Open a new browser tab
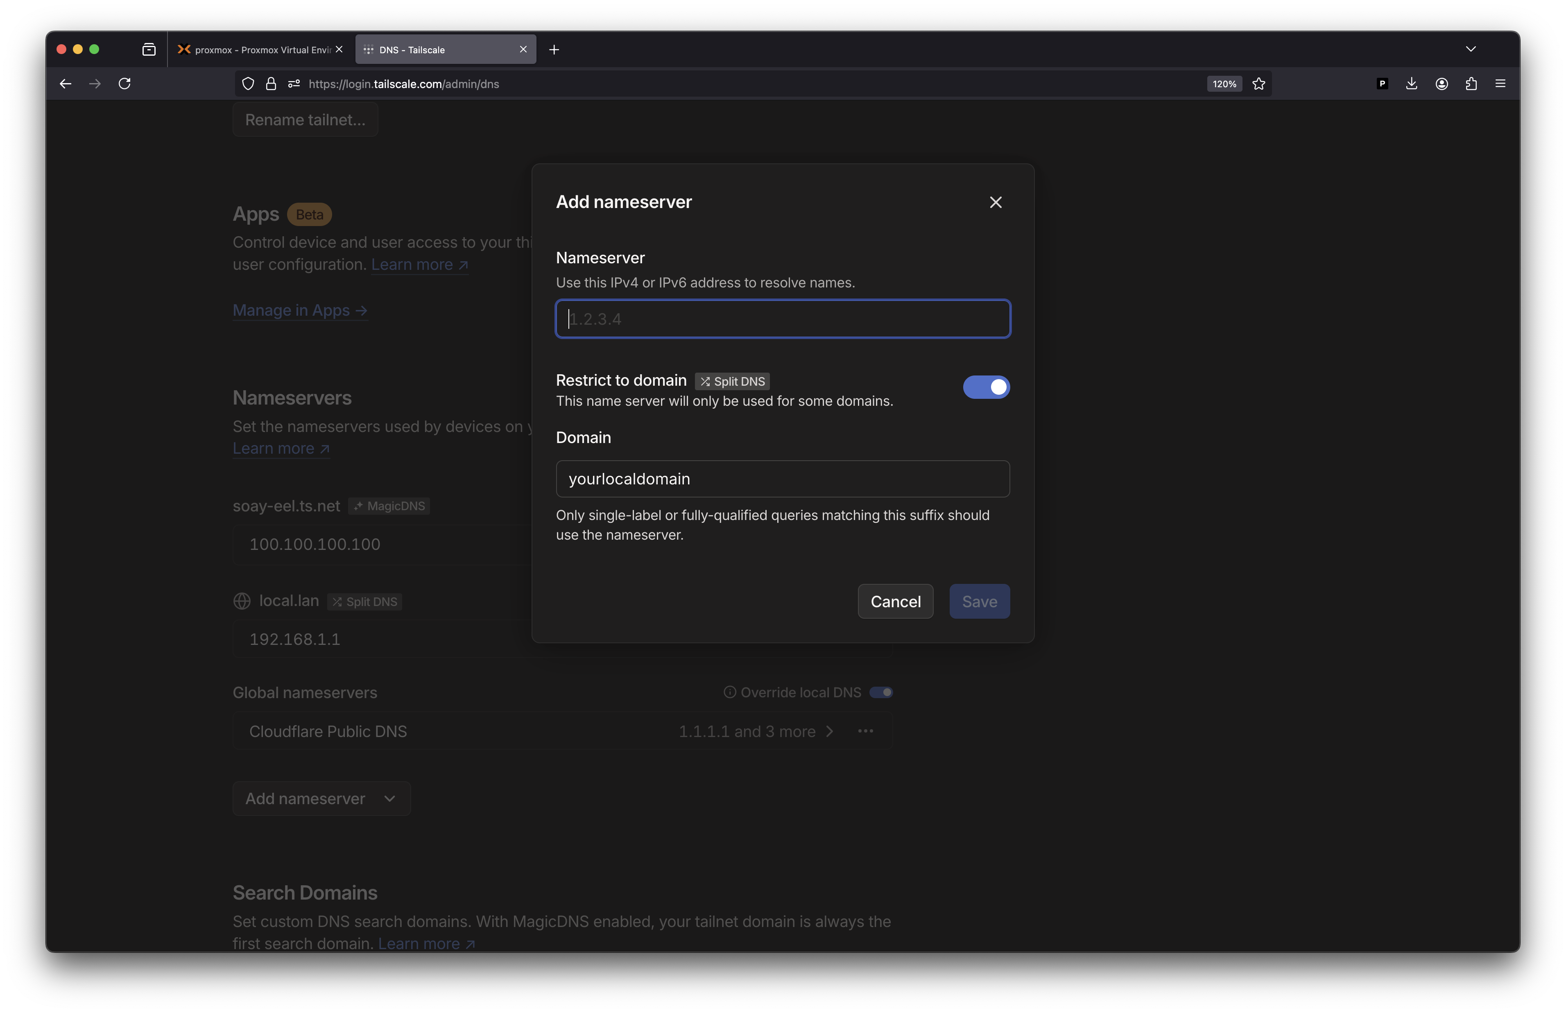Screen dimensions: 1566x1013 pyautogui.click(x=554, y=50)
